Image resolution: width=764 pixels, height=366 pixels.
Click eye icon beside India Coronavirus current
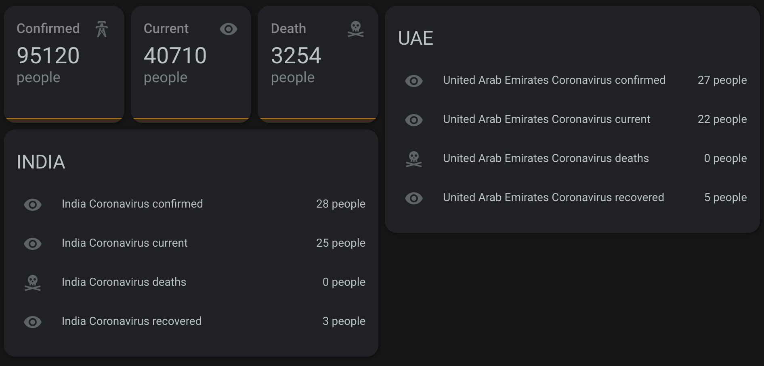(33, 244)
